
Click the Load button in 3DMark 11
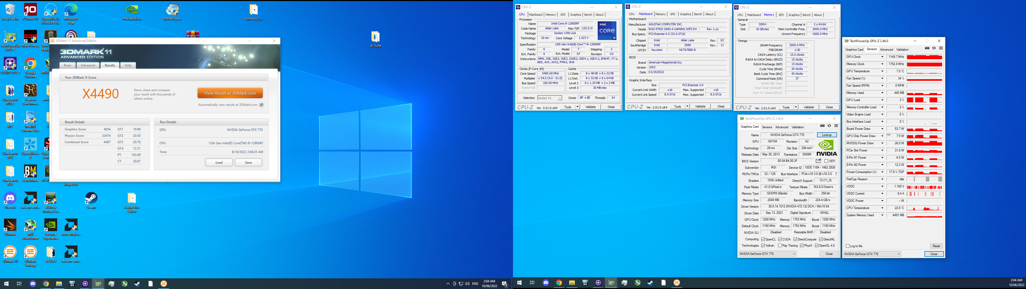point(219,163)
